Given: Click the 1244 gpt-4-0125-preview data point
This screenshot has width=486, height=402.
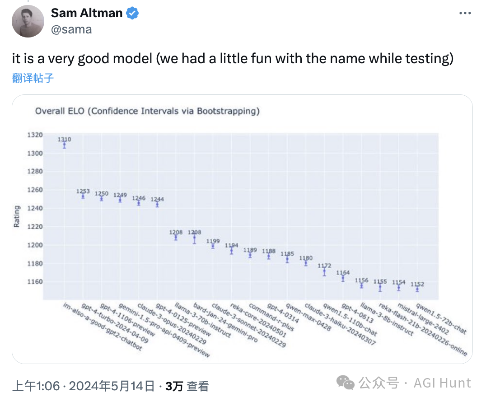Looking at the screenshot, I should (x=157, y=204).
